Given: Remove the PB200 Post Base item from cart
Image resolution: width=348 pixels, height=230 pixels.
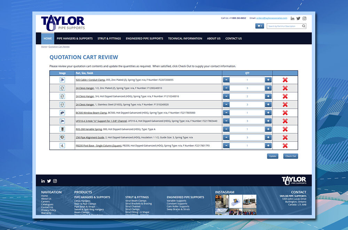Looking at the screenshot, I should pyautogui.click(x=285, y=146).
